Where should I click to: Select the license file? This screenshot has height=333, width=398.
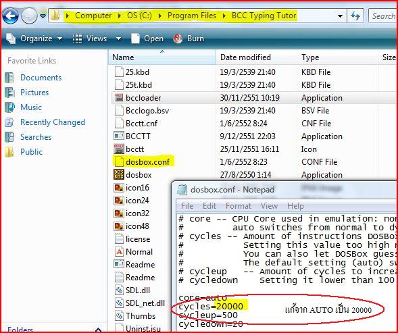pyautogui.click(x=132, y=239)
